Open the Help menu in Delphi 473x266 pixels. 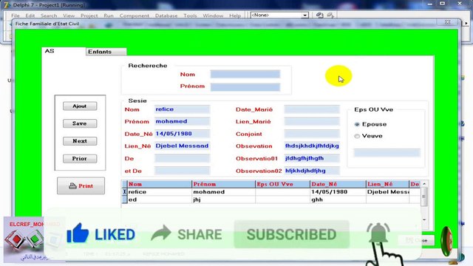click(x=235, y=16)
